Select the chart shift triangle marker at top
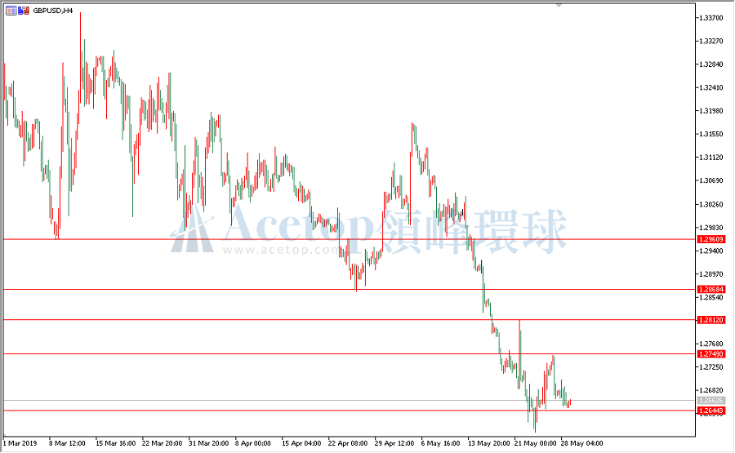735x453 pixels. click(x=559, y=5)
